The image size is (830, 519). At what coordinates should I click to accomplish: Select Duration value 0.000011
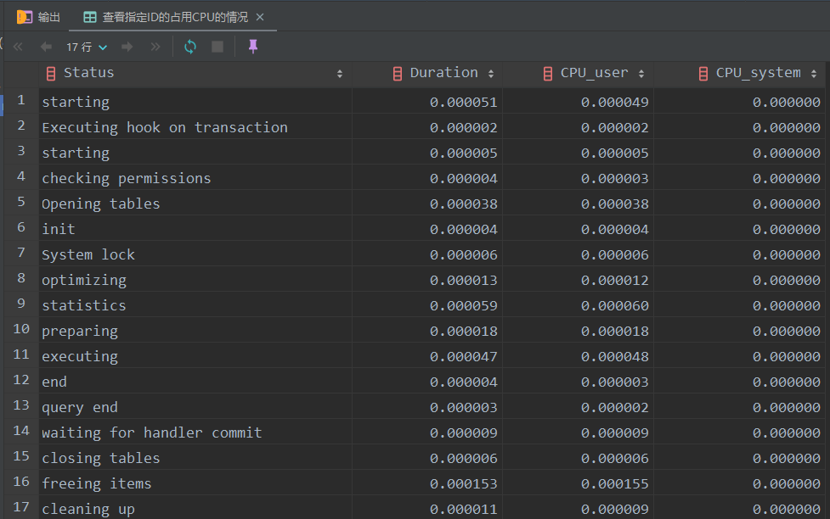point(427,509)
